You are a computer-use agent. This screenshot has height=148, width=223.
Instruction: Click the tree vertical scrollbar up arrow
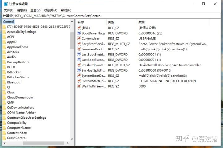pyautogui.click(x=72, y=22)
